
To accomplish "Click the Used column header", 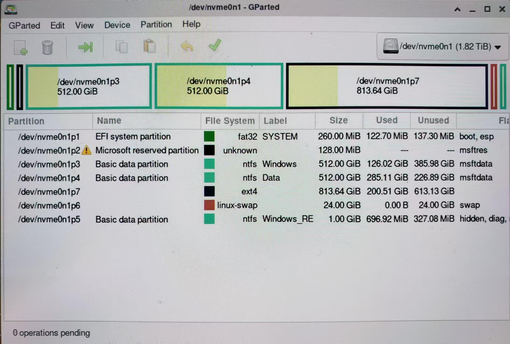I will pyautogui.click(x=386, y=120).
